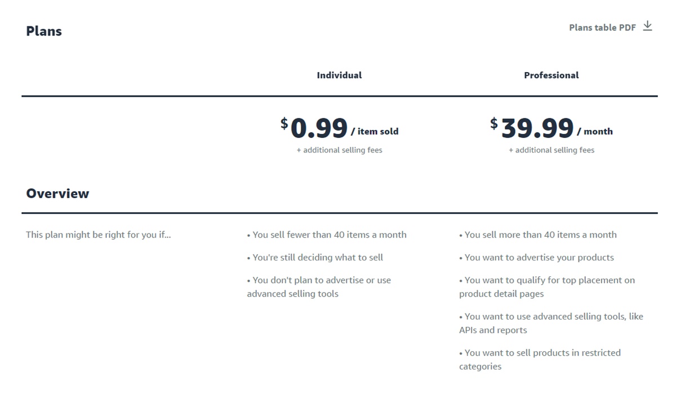
Task: Select the Professional plan column header
Action: point(551,75)
